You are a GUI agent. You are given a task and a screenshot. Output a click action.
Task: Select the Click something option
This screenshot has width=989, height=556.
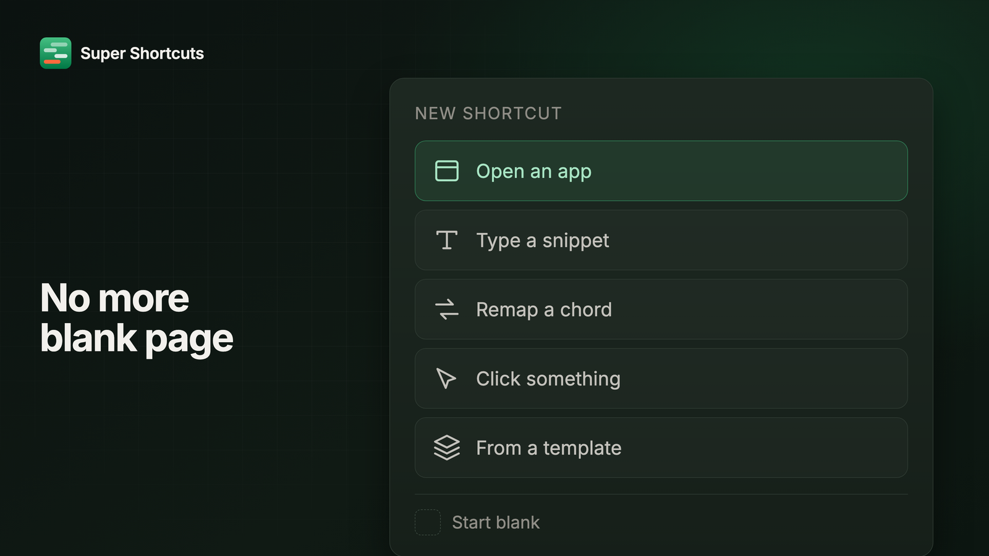(x=661, y=379)
